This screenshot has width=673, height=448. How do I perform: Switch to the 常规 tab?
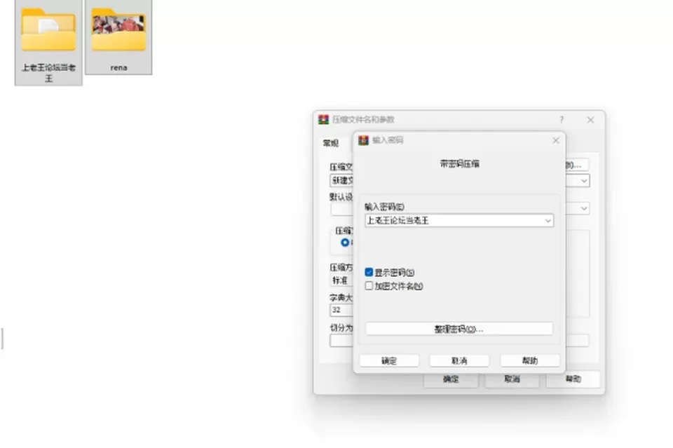click(330, 143)
